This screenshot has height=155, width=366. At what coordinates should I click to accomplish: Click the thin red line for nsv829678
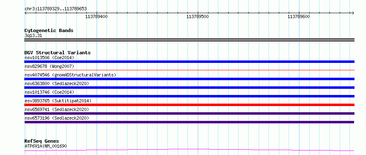coord(189,70)
